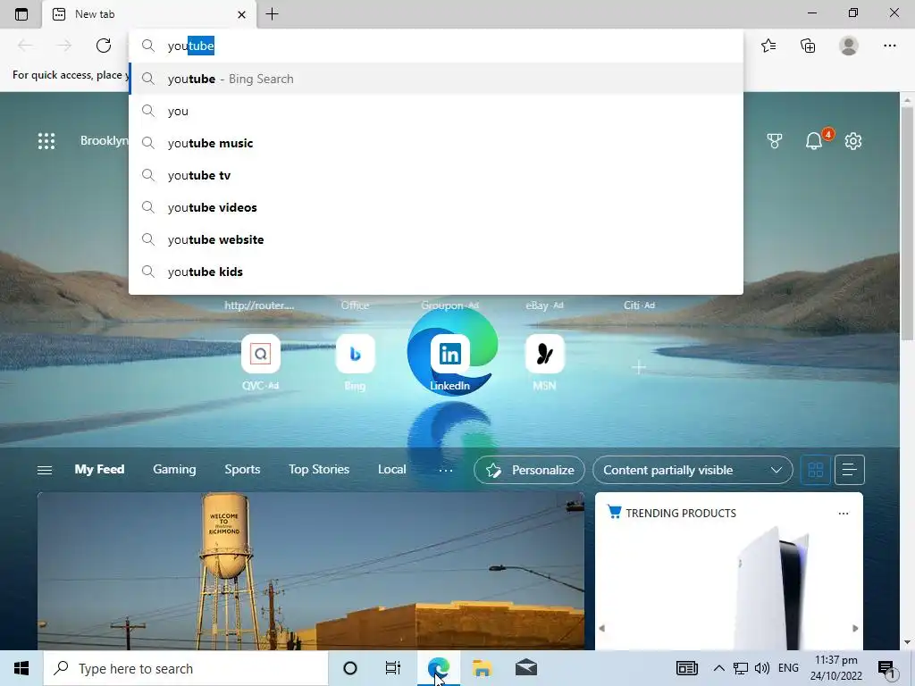Open the profile avatar icon
Image resolution: width=915 pixels, height=686 pixels.
(849, 46)
